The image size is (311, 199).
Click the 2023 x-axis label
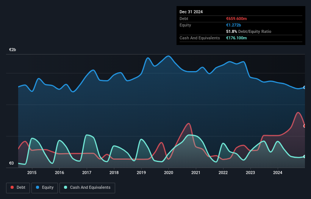tap(250, 173)
